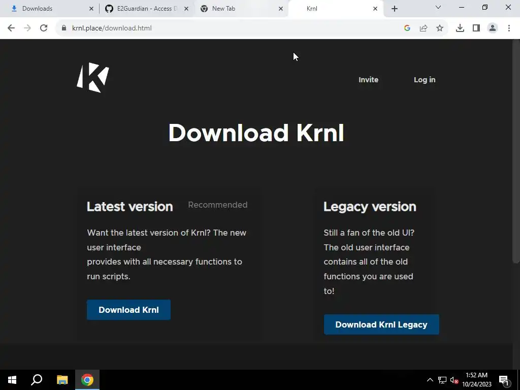The image size is (520, 390).
Task: Switch to the E2Guardian tab
Action: click(x=146, y=9)
